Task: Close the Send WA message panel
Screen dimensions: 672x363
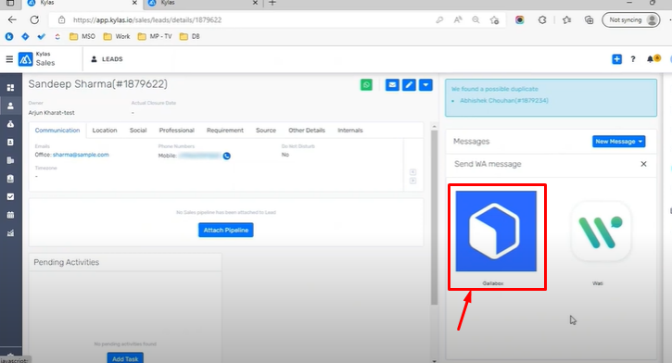Action: point(643,164)
